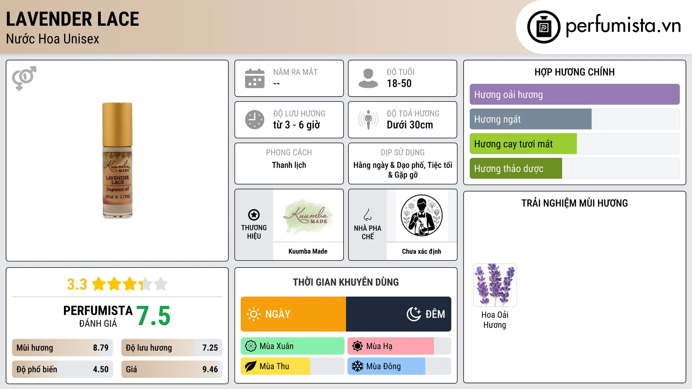Click the person icon beside Độ tuổi

(368, 78)
